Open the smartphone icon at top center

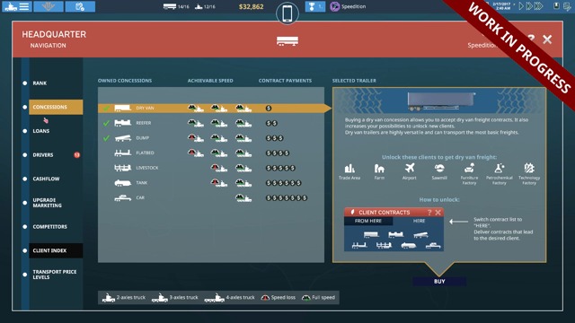(287, 14)
